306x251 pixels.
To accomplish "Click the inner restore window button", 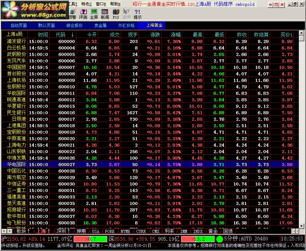I will tap(295, 4).
